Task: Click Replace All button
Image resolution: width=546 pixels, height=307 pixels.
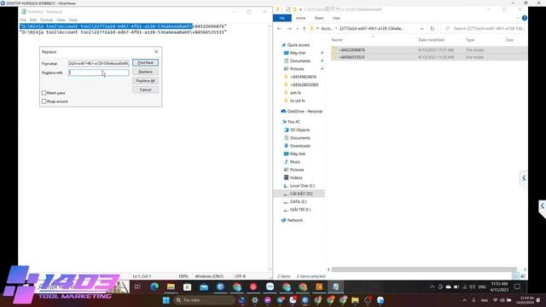Action: (145, 81)
